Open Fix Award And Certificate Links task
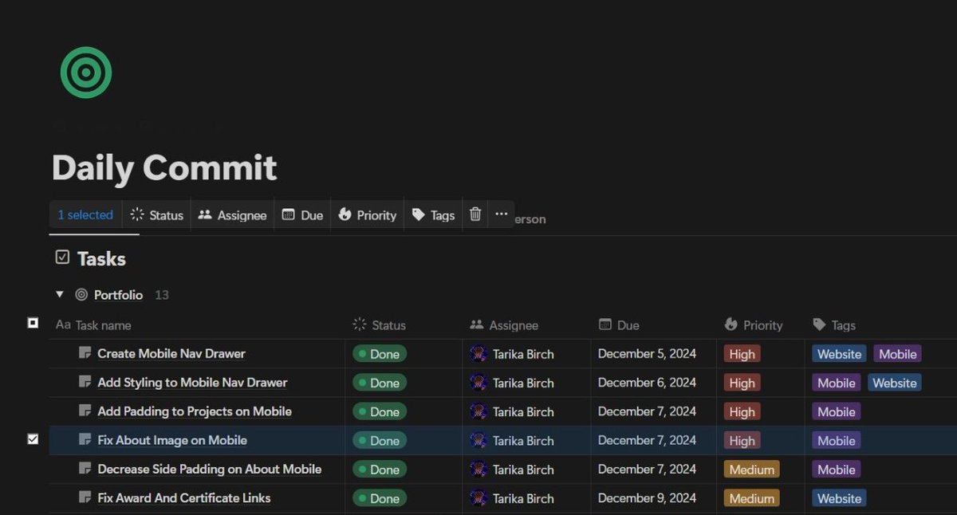957x515 pixels. 184,497
